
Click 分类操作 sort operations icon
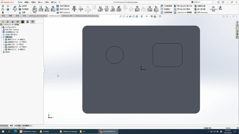(81, 9)
